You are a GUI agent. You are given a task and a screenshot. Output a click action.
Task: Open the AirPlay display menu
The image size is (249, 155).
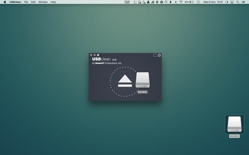coord(232,2)
